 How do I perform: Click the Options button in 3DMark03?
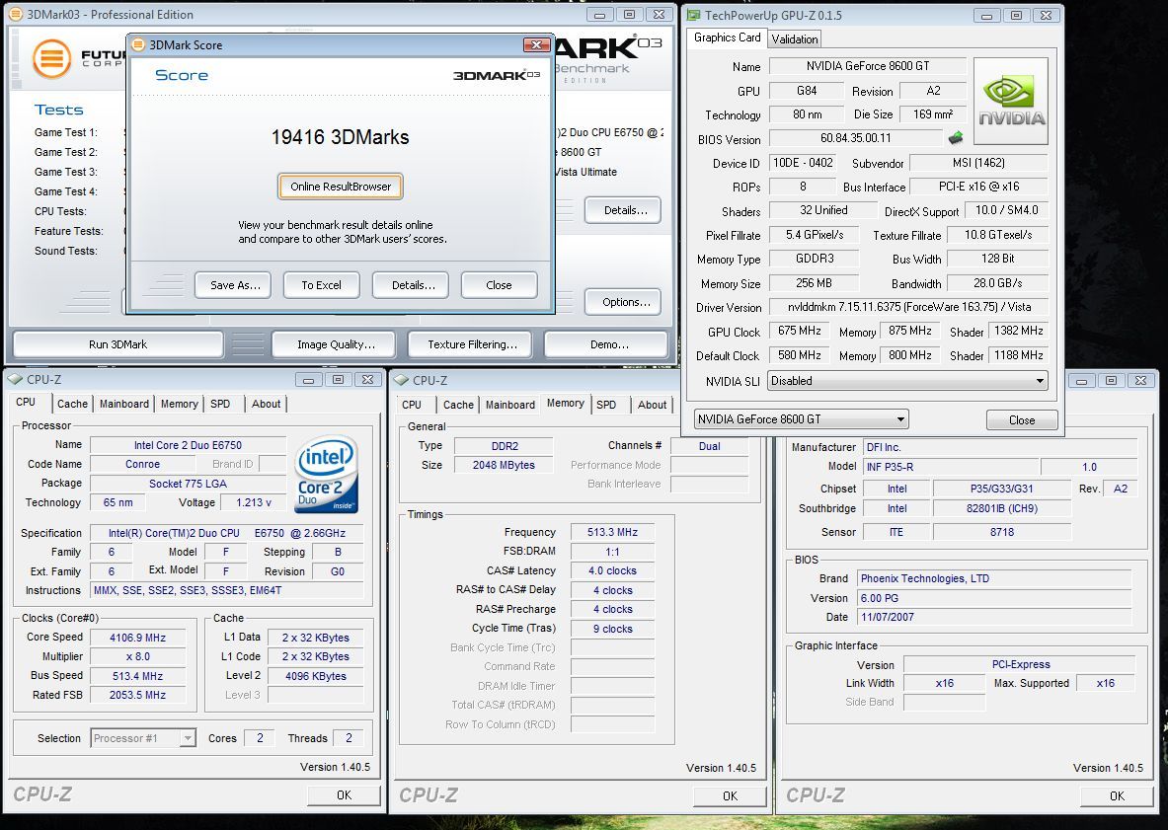(623, 301)
